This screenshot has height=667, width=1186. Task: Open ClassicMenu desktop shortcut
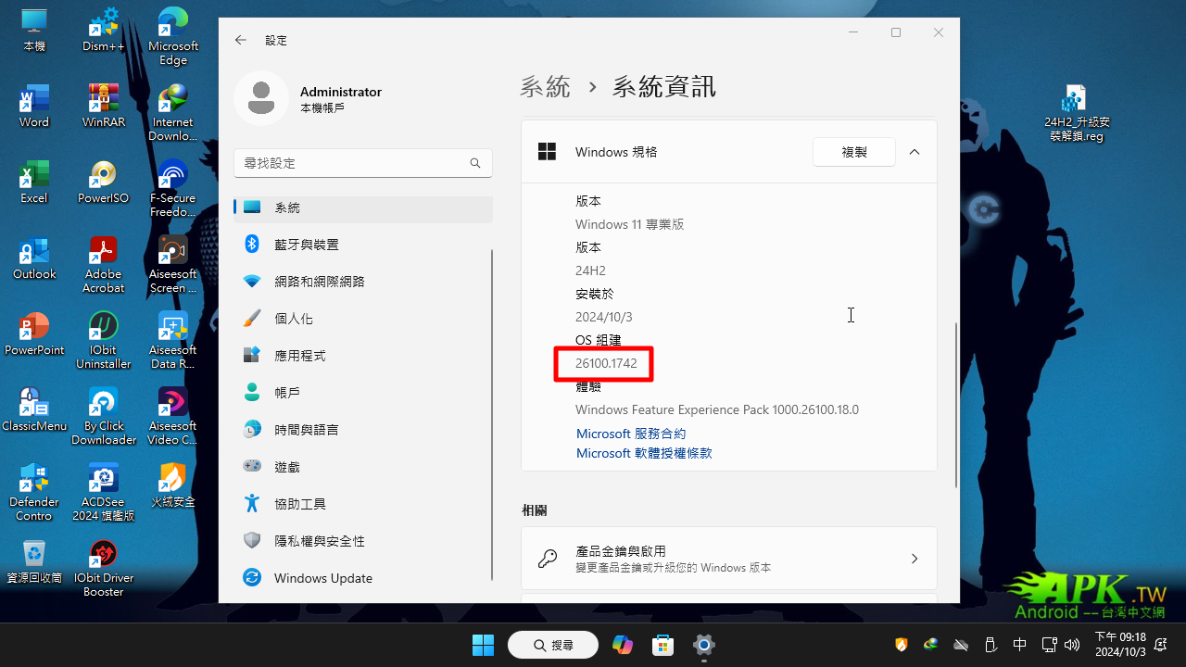34,409
